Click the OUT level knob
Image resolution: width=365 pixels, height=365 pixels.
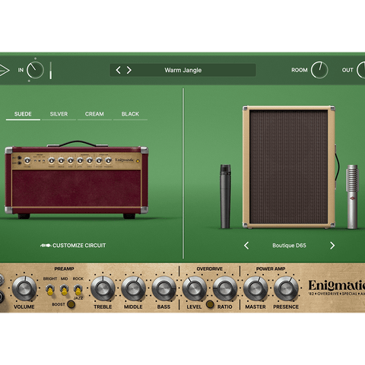click(361, 70)
